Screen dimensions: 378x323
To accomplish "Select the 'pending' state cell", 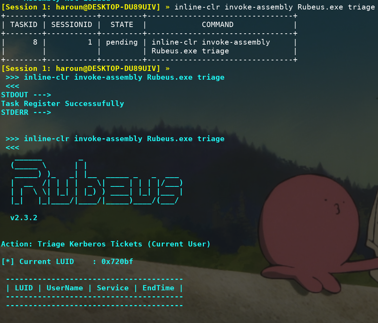I will tap(122, 42).
